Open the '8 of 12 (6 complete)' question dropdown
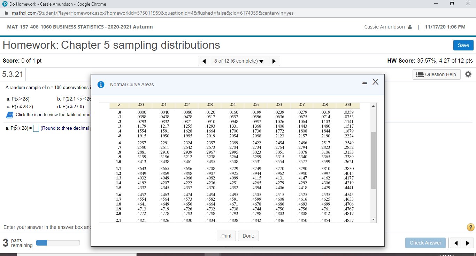The image size is (476, 256). [x=239, y=61]
